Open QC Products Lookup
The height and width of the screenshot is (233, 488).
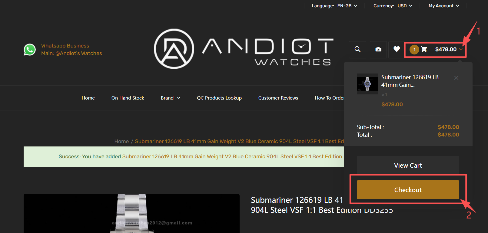[x=219, y=98]
